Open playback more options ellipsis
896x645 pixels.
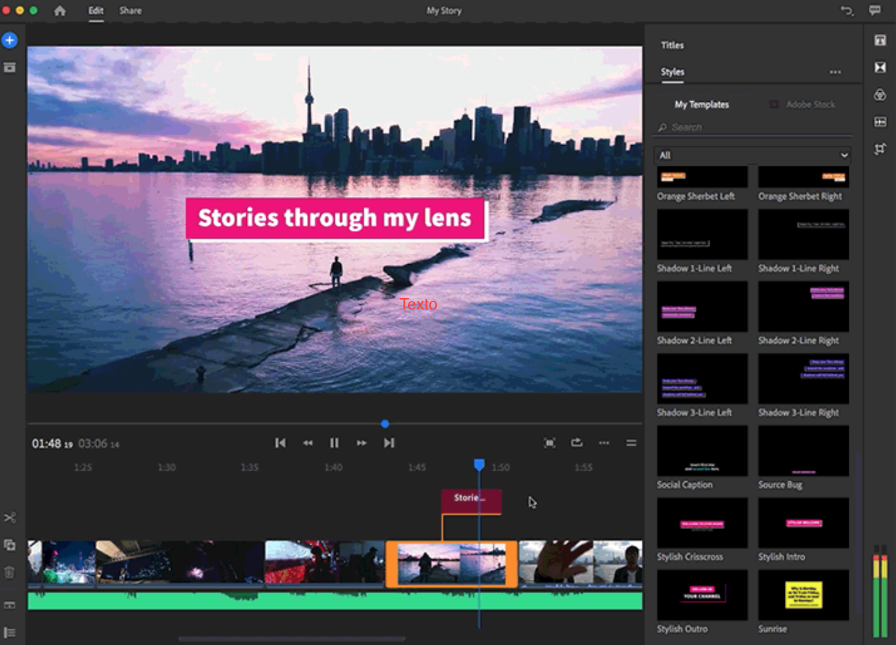tap(604, 443)
